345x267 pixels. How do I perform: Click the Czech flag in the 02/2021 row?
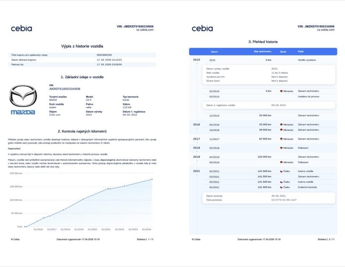pyautogui.click(x=282, y=171)
